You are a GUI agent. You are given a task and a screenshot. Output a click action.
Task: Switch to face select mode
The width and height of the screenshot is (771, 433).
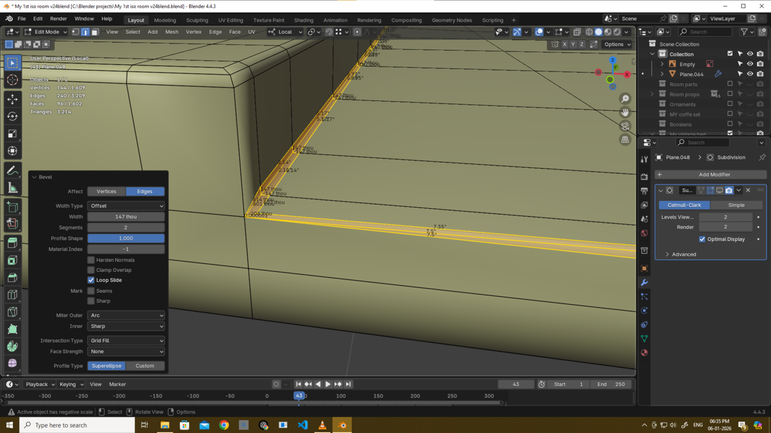coord(95,32)
